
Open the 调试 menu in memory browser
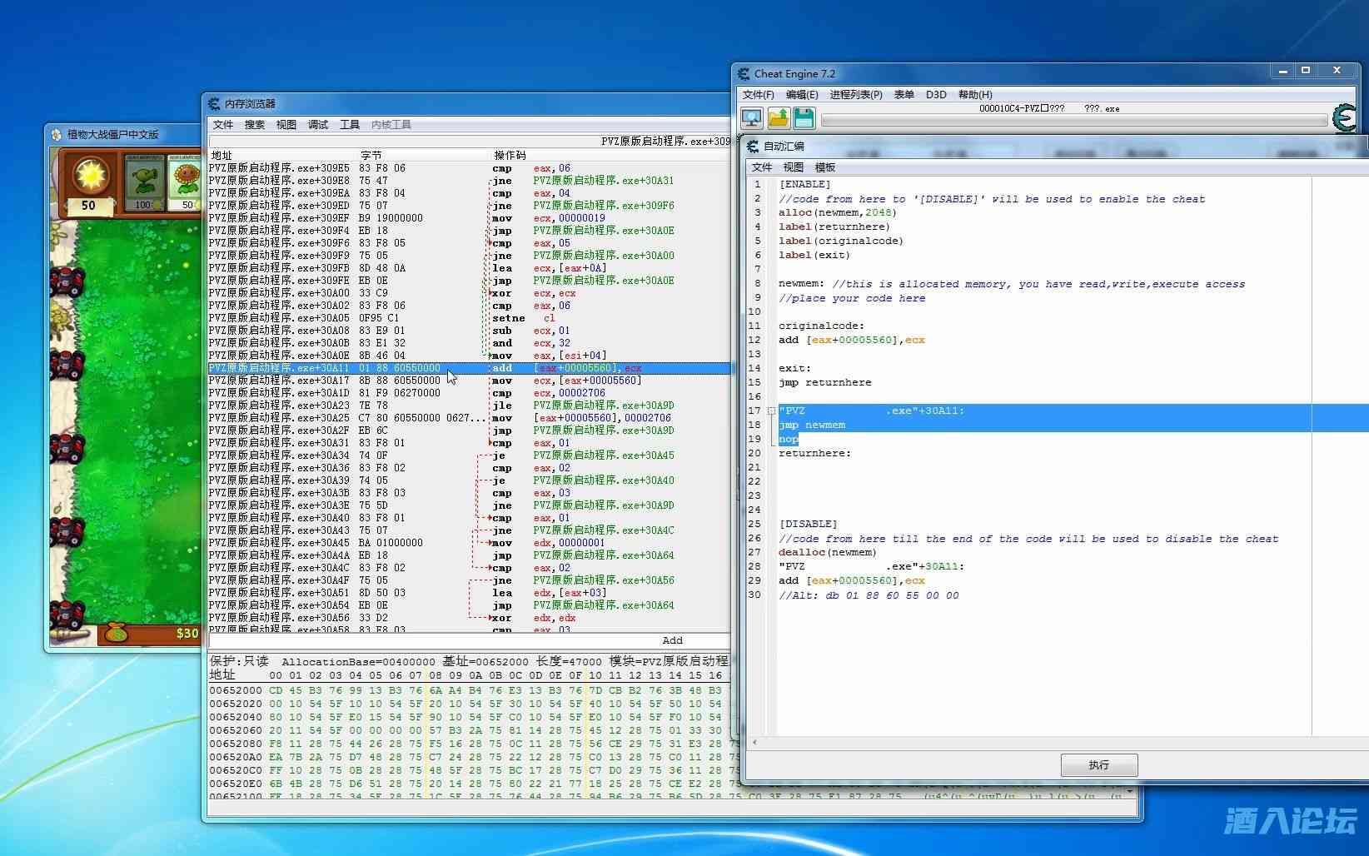[x=318, y=125]
